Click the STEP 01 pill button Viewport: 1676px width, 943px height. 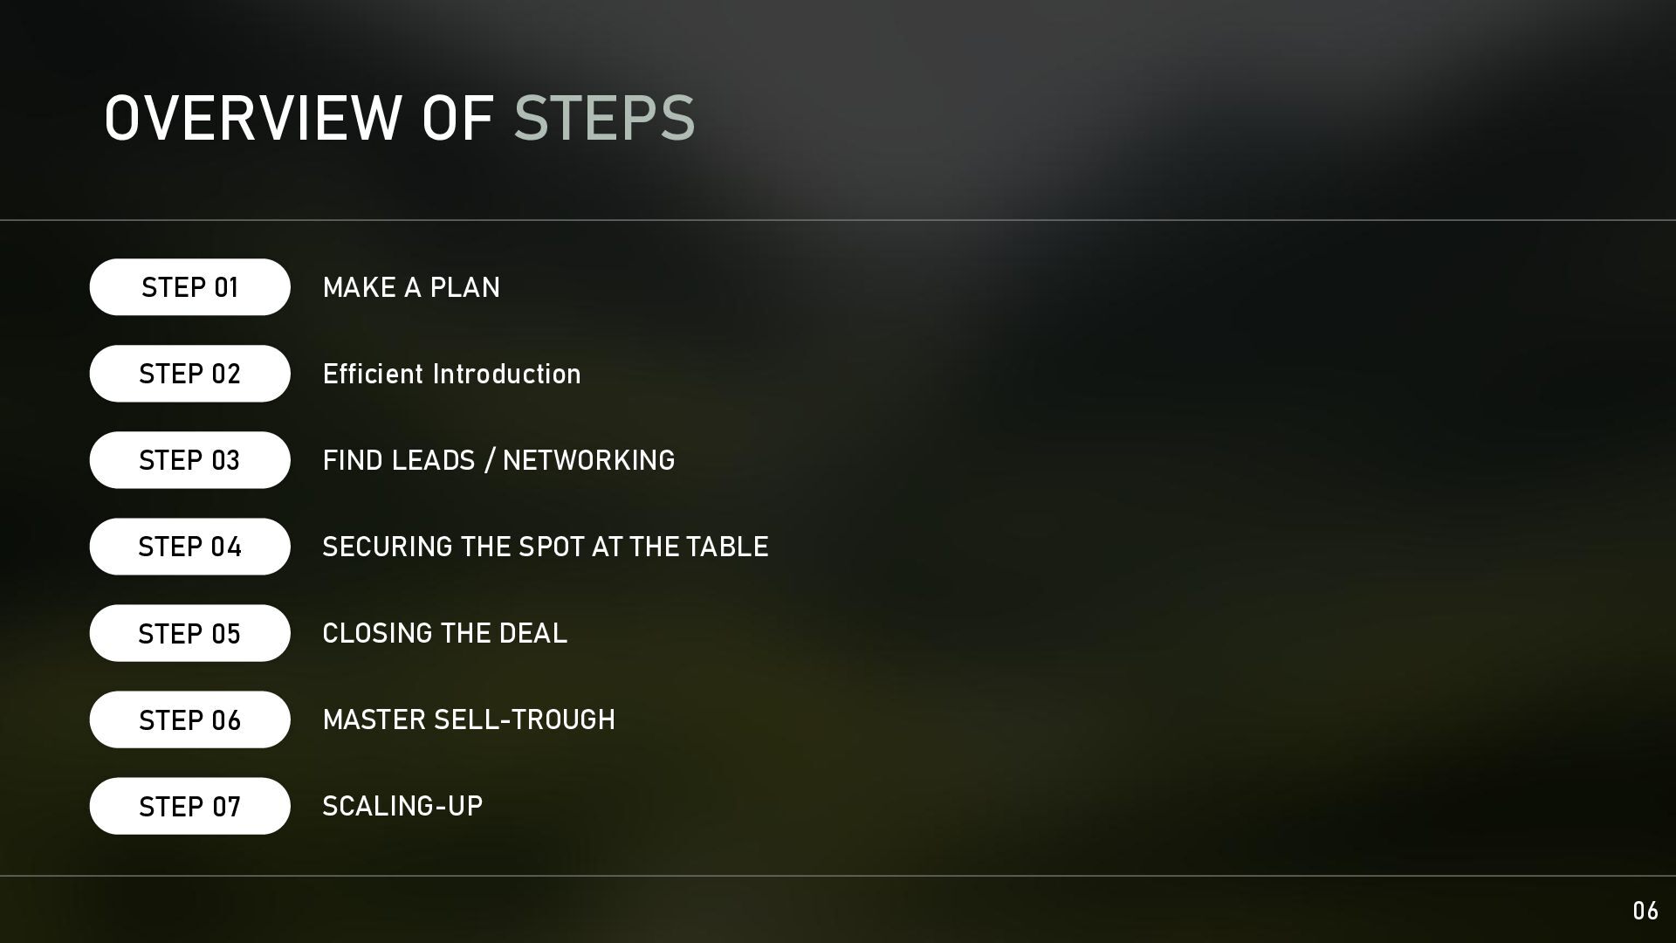[x=189, y=287]
